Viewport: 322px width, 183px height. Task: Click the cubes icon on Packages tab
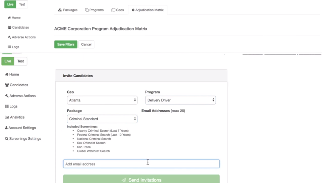[60, 10]
